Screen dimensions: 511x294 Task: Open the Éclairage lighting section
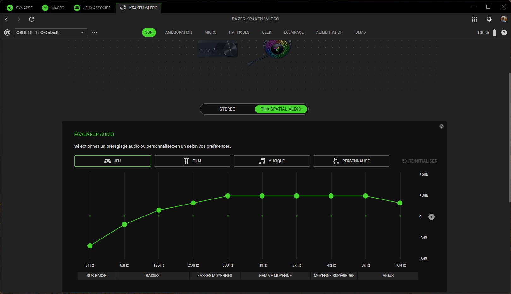(294, 32)
